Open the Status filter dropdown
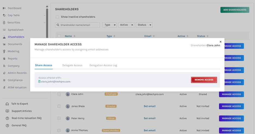 tap(144, 25)
